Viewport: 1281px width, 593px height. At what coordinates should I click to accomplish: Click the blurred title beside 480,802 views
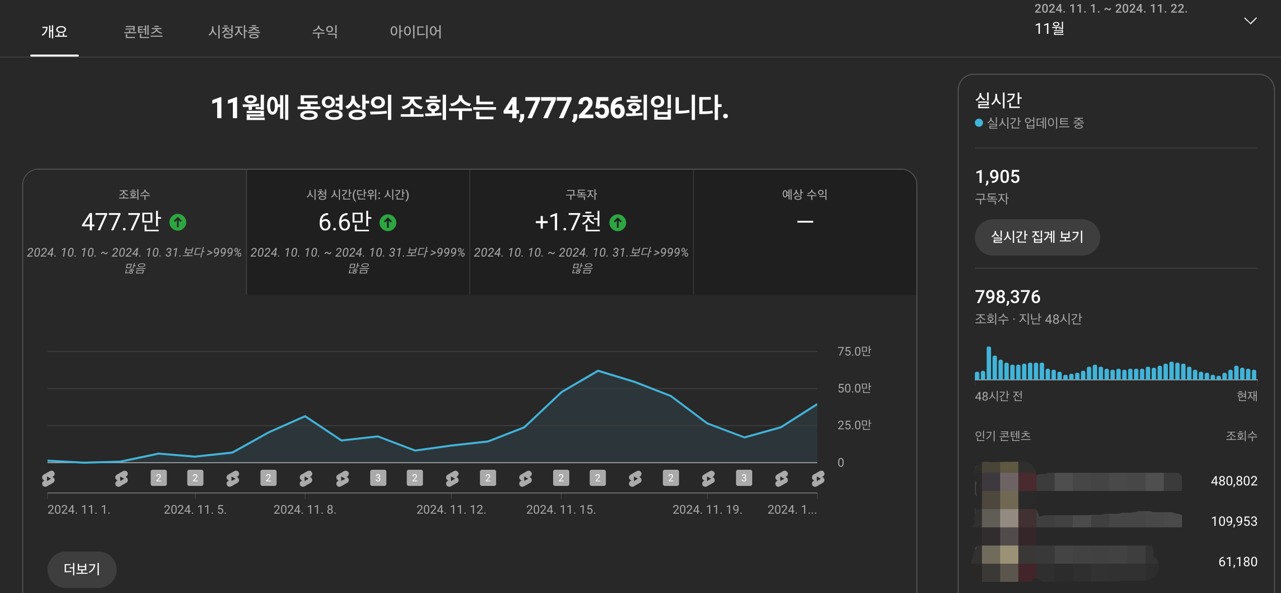tap(1109, 481)
